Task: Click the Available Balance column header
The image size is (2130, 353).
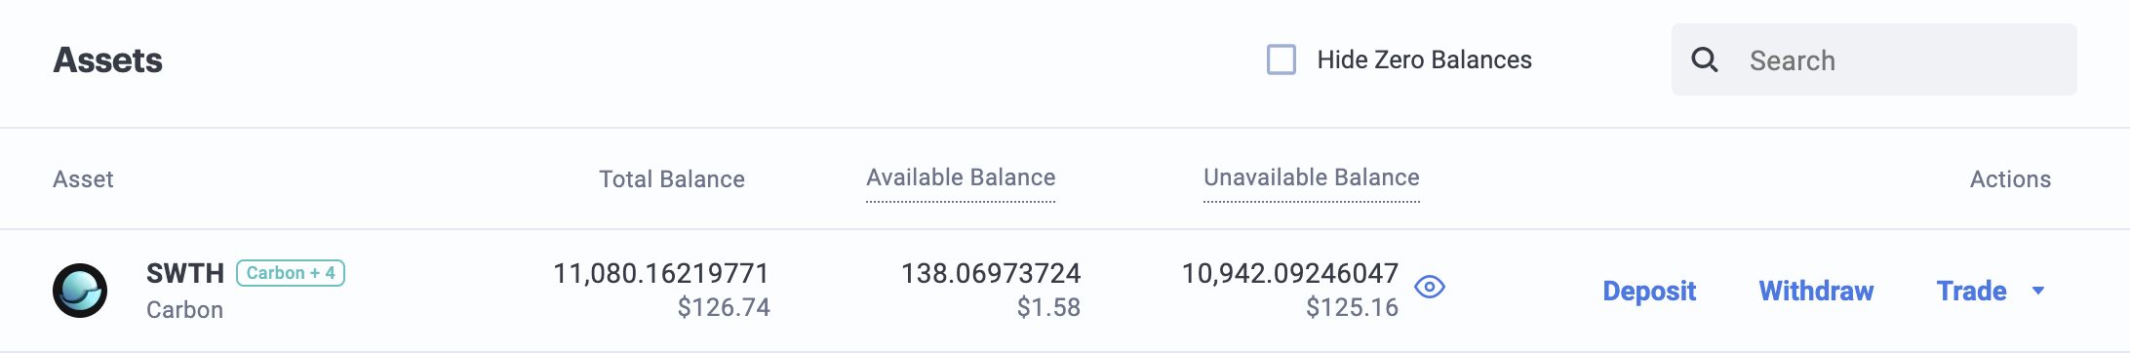Action: point(961,177)
